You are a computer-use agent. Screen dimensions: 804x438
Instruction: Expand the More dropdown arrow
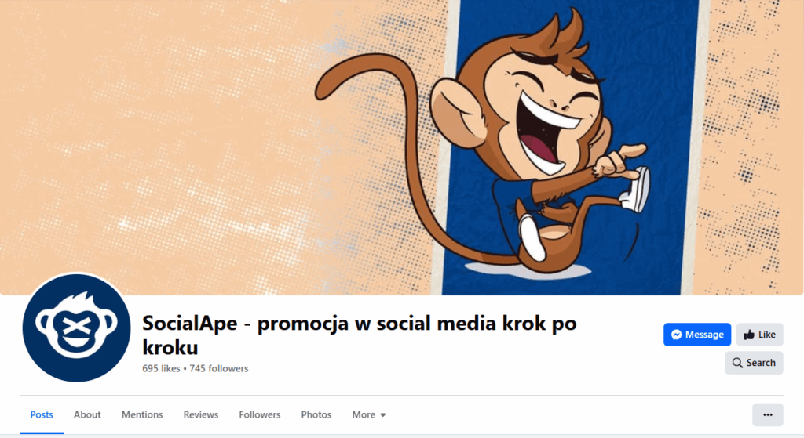[x=383, y=415]
